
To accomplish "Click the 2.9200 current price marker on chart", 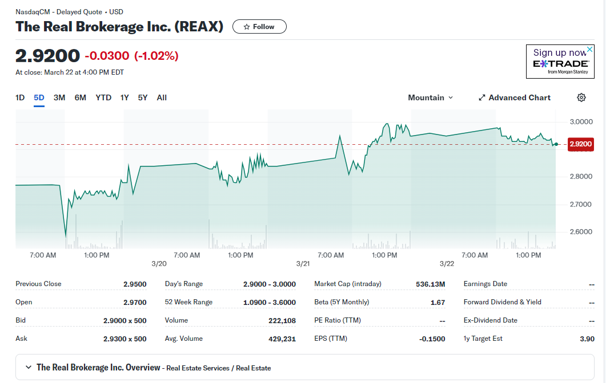I will [x=580, y=144].
